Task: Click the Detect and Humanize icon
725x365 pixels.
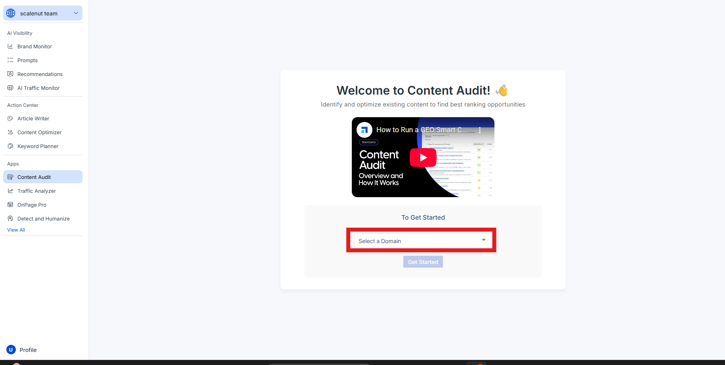Action: point(10,219)
